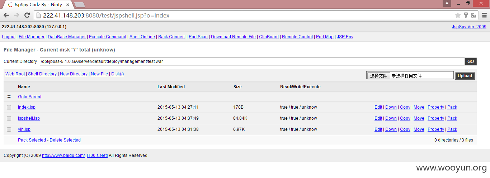Copy the index.jsp file

[405, 107]
